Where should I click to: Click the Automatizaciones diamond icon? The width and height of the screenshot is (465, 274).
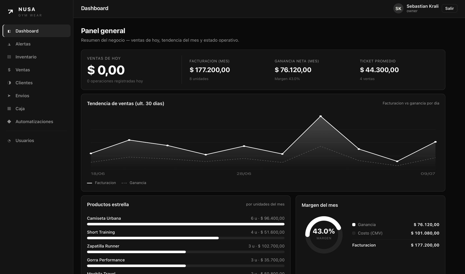coord(9,121)
